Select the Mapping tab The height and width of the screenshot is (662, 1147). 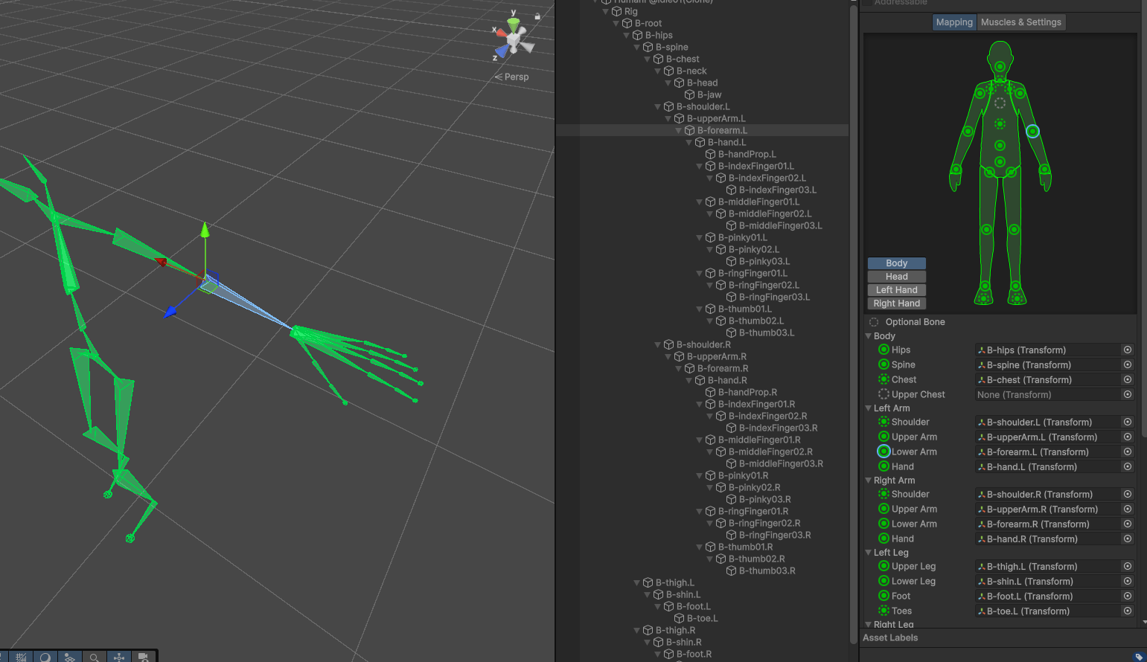954,22
